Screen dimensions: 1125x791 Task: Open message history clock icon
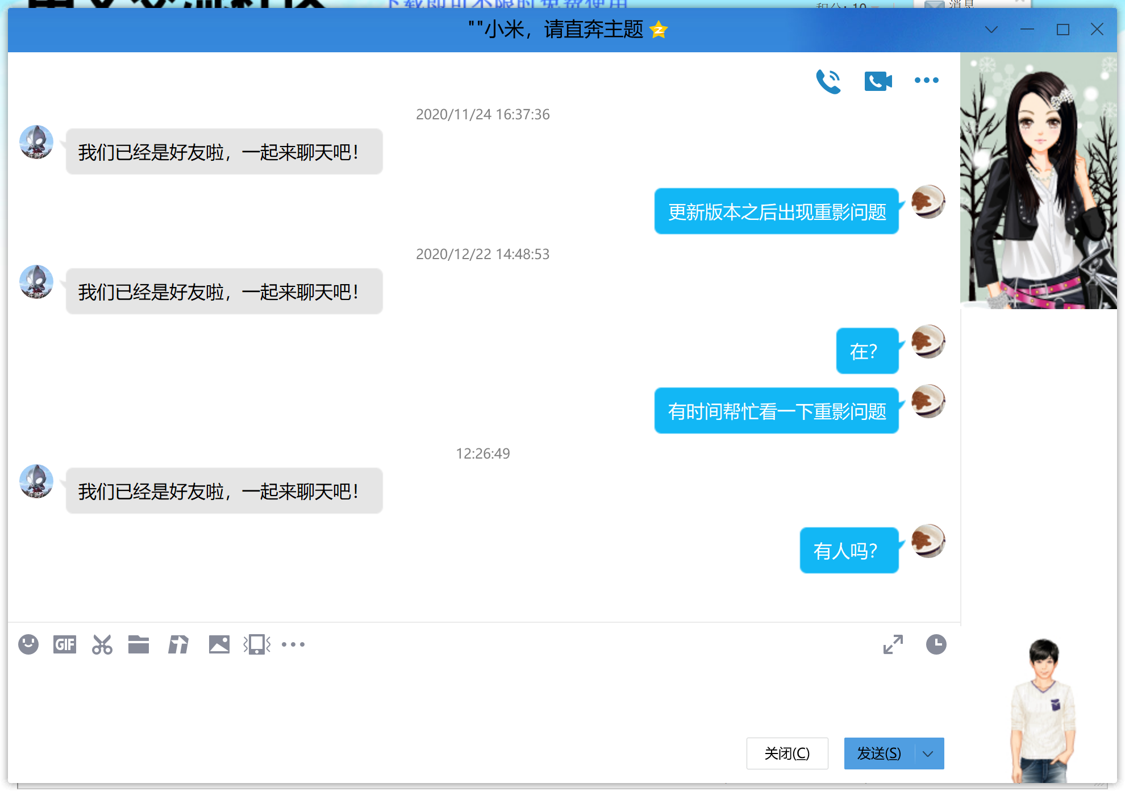(936, 644)
